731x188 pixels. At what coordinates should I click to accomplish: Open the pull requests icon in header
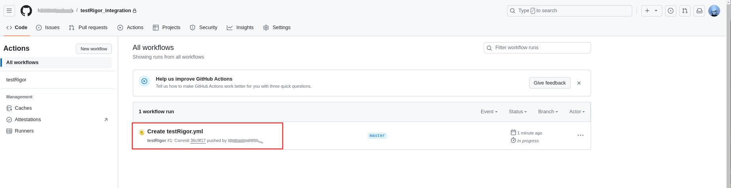click(x=685, y=11)
